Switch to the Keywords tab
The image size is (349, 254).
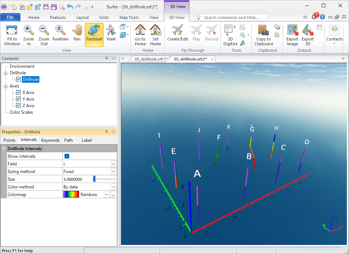pyautogui.click(x=50, y=140)
